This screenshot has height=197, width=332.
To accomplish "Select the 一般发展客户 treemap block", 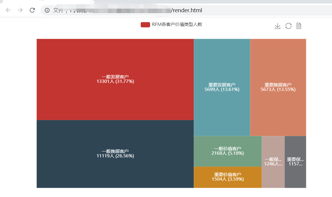I will tap(115, 78).
